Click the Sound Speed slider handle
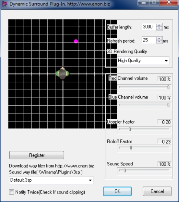179x202 pixels. click(x=125, y=170)
